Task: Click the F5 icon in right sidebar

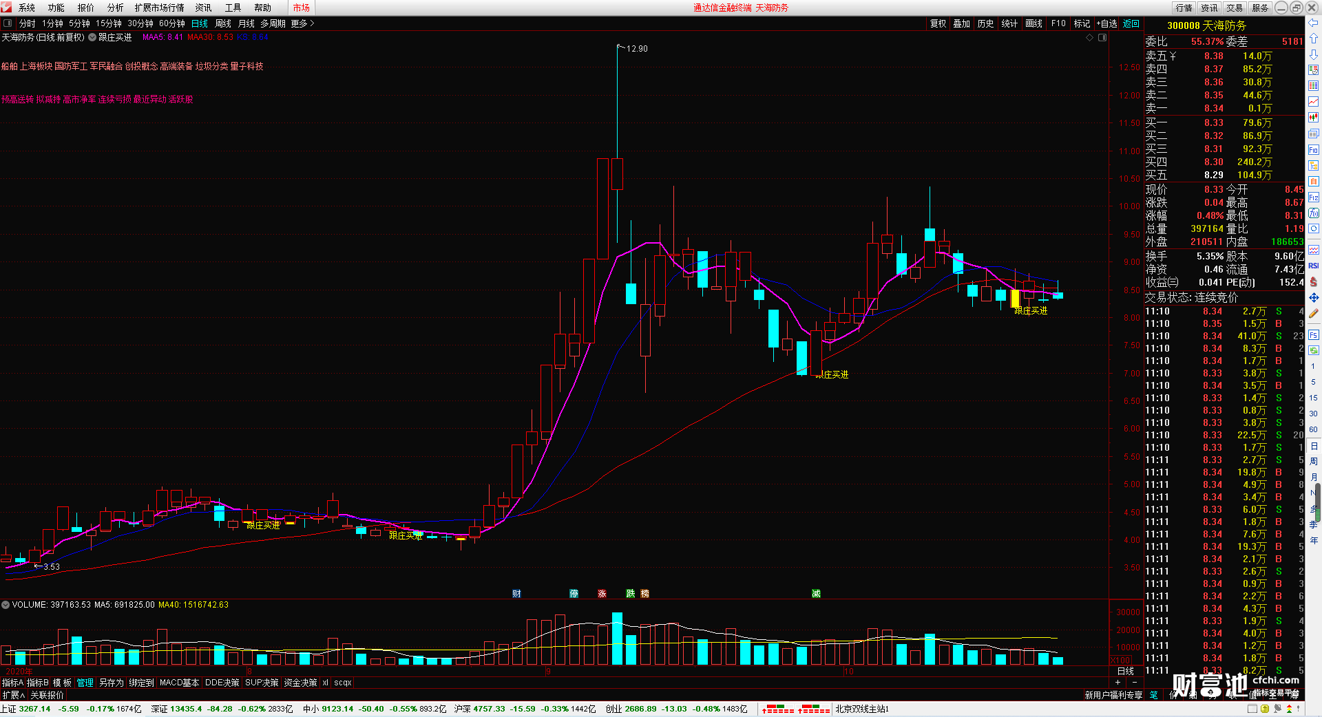Action: pos(1314,335)
